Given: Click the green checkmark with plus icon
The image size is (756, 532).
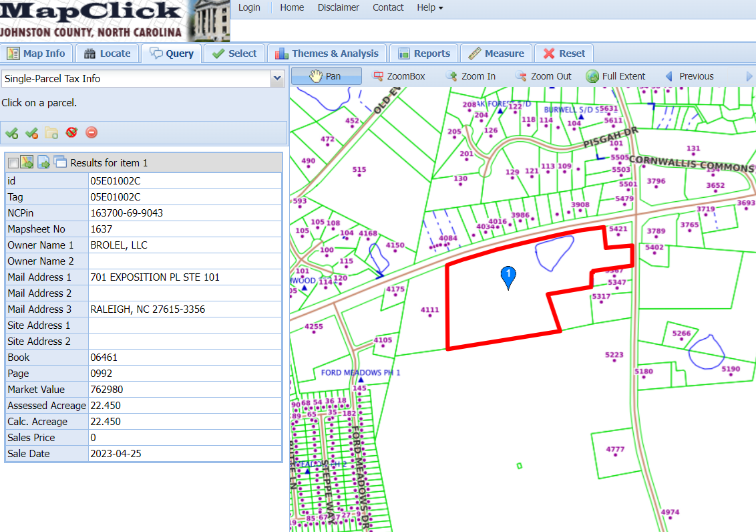Looking at the screenshot, I should pyautogui.click(x=11, y=132).
